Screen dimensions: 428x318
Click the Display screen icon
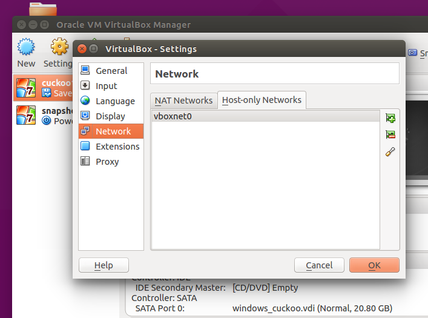85,116
